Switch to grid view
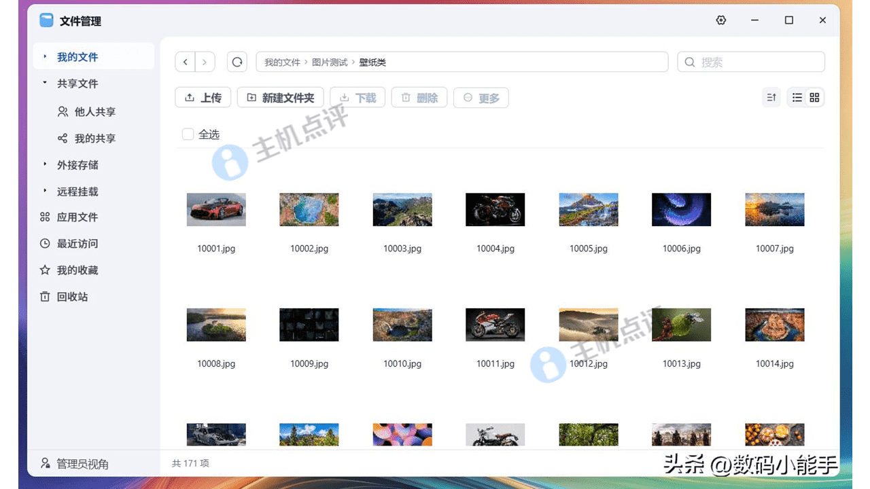The image size is (870, 489). [814, 98]
